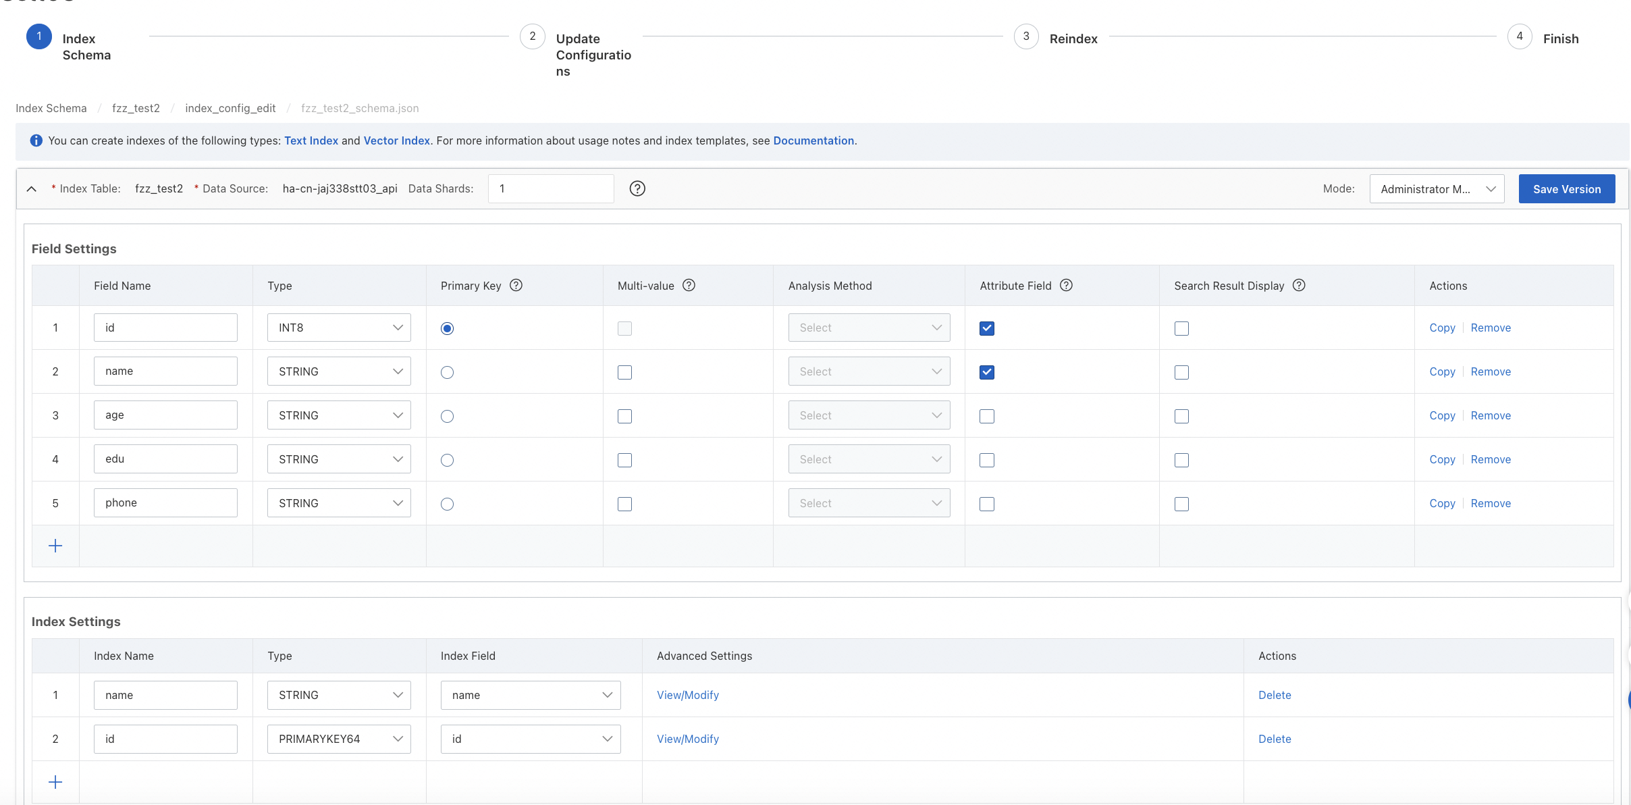Screen dimensions: 1631x805
Task: Enable Multi-value for the age field
Action: click(x=624, y=416)
